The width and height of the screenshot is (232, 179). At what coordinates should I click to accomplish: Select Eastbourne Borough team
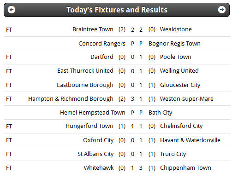(85, 85)
